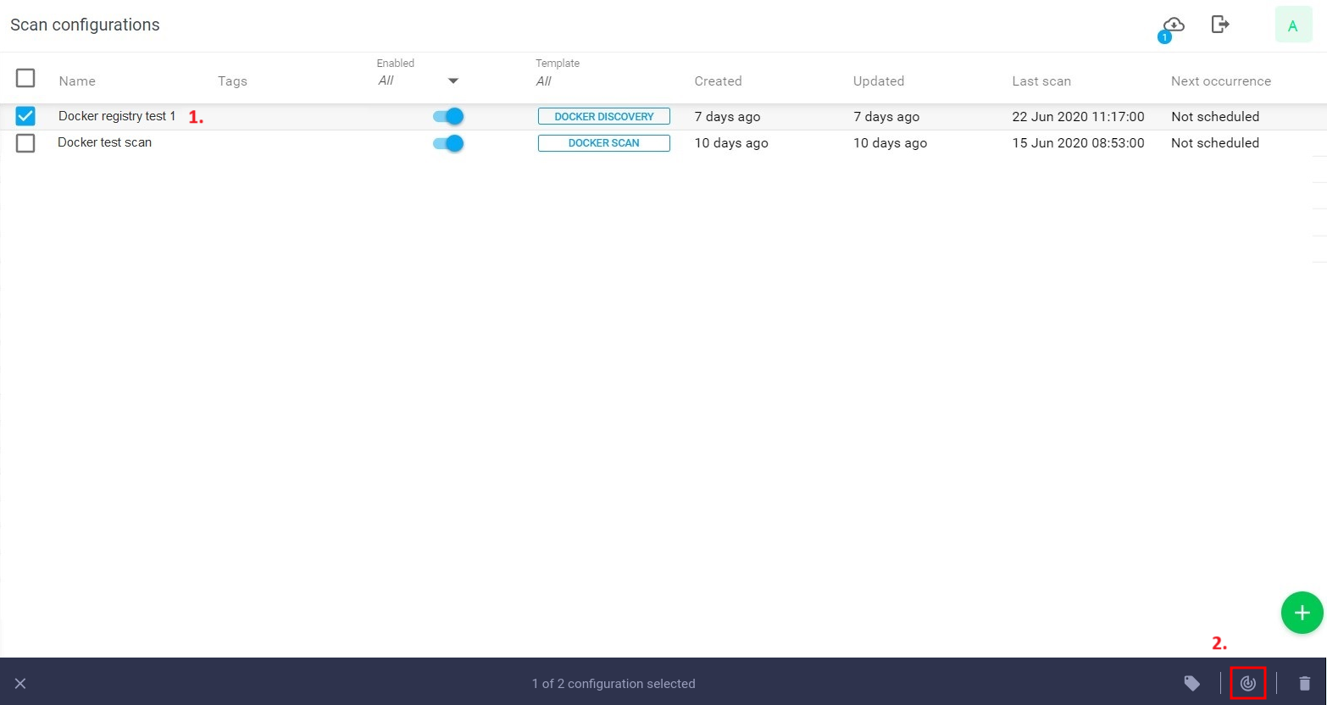Toggle the select-all checkbox in header
1327x705 pixels.
tap(25, 78)
